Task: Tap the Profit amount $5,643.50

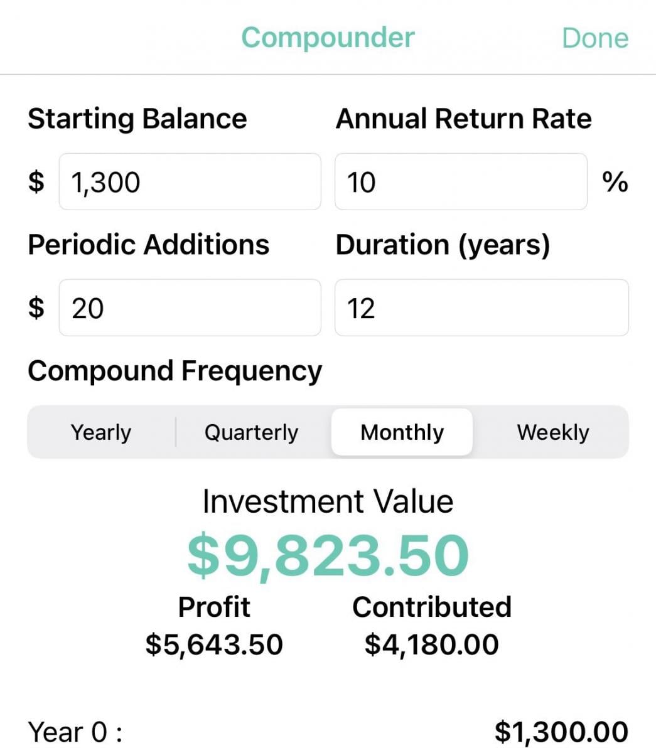Action: [x=214, y=644]
